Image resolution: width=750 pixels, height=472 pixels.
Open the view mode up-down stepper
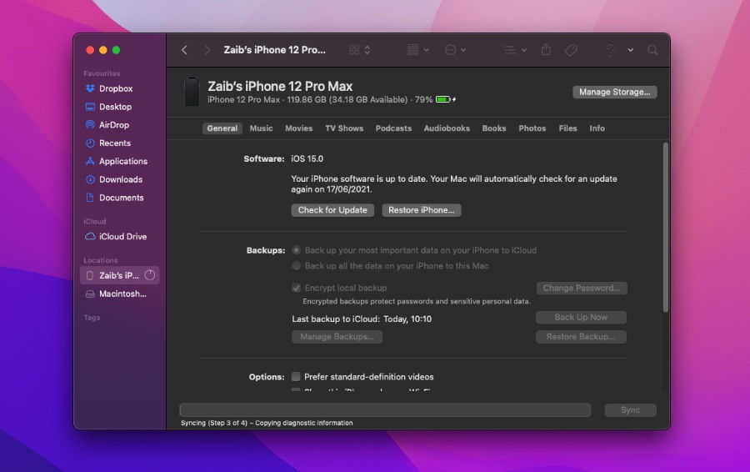click(367, 50)
